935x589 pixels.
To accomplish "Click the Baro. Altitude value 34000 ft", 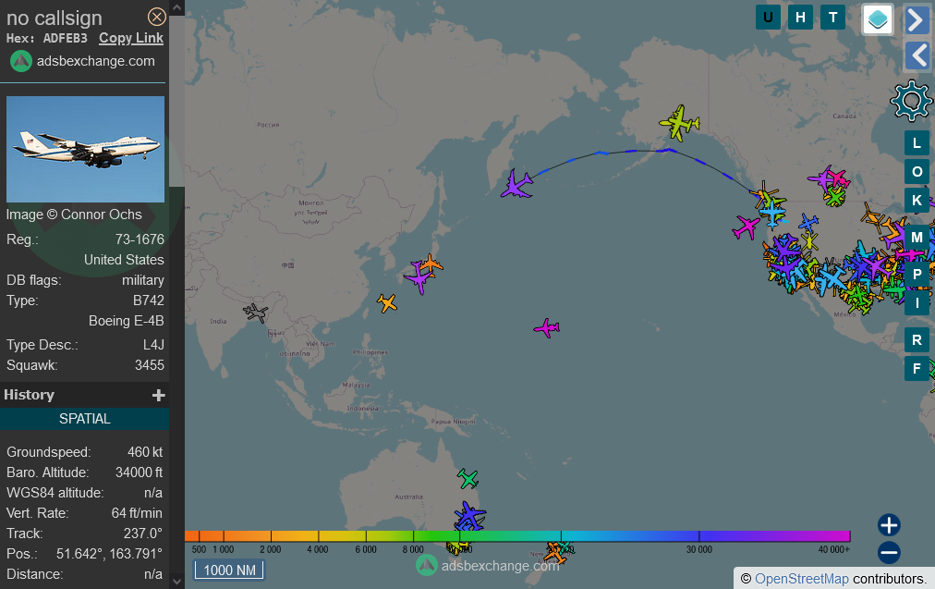I will click(139, 472).
